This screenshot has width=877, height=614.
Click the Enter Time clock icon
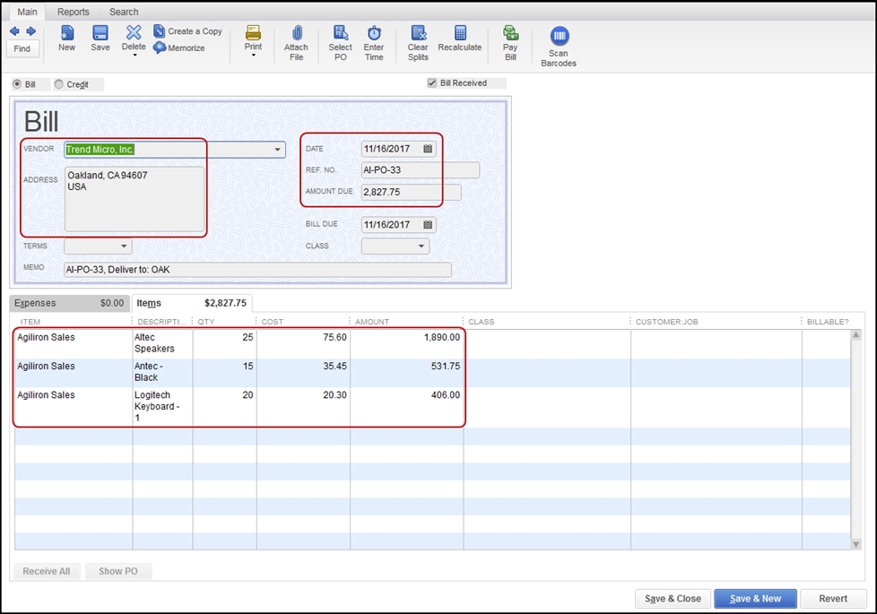pos(374,34)
